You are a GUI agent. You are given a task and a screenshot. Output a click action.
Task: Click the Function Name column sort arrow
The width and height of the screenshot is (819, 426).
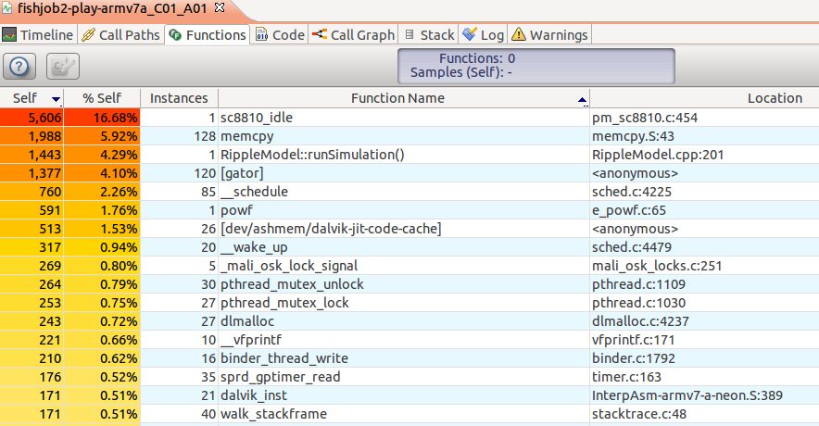pos(582,99)
